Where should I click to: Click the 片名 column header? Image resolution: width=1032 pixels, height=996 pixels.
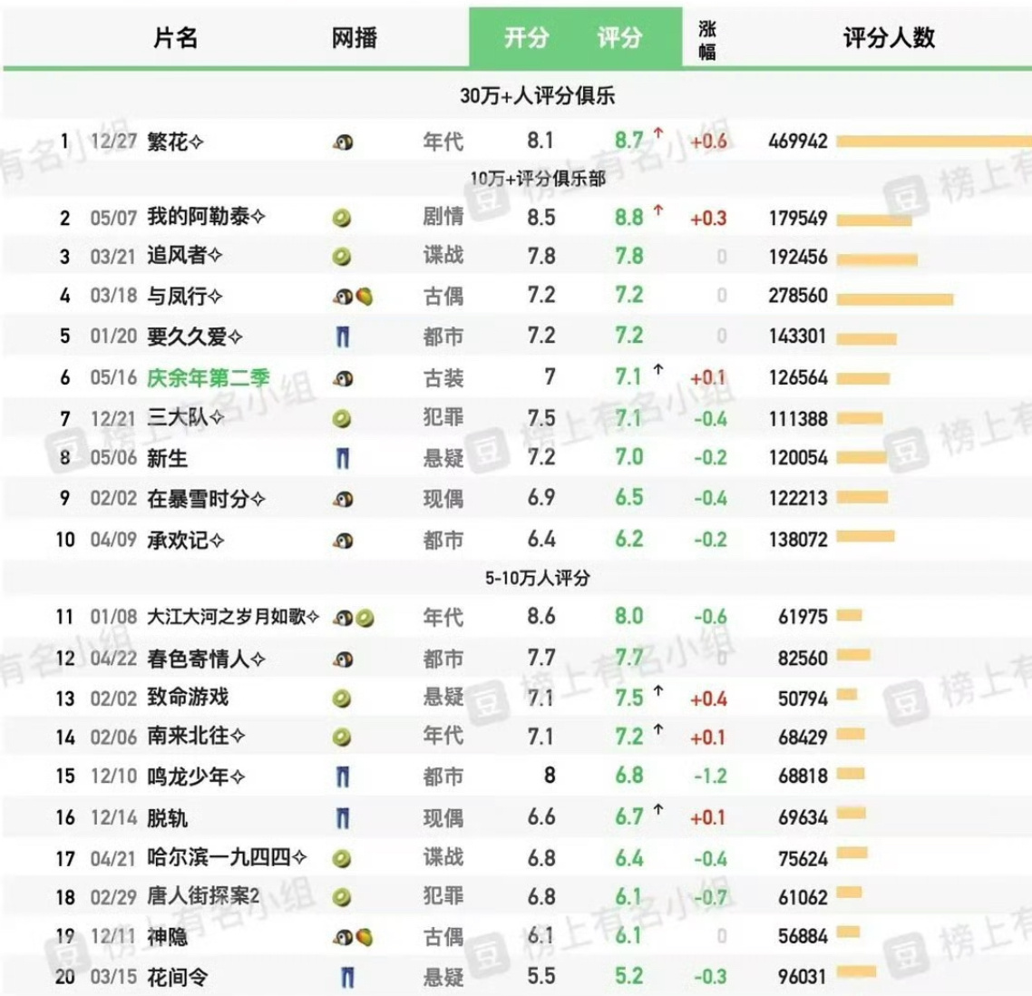[x=175, y=37]
